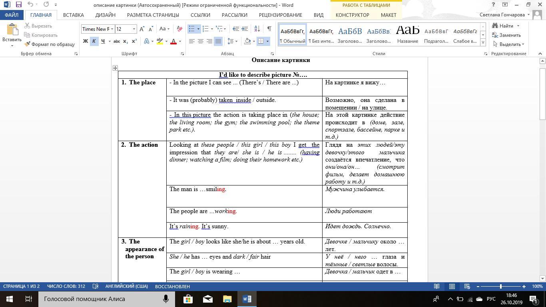Click the Sort button in paragraph group
The image size is (546, 307).
(x=257, y=29)
